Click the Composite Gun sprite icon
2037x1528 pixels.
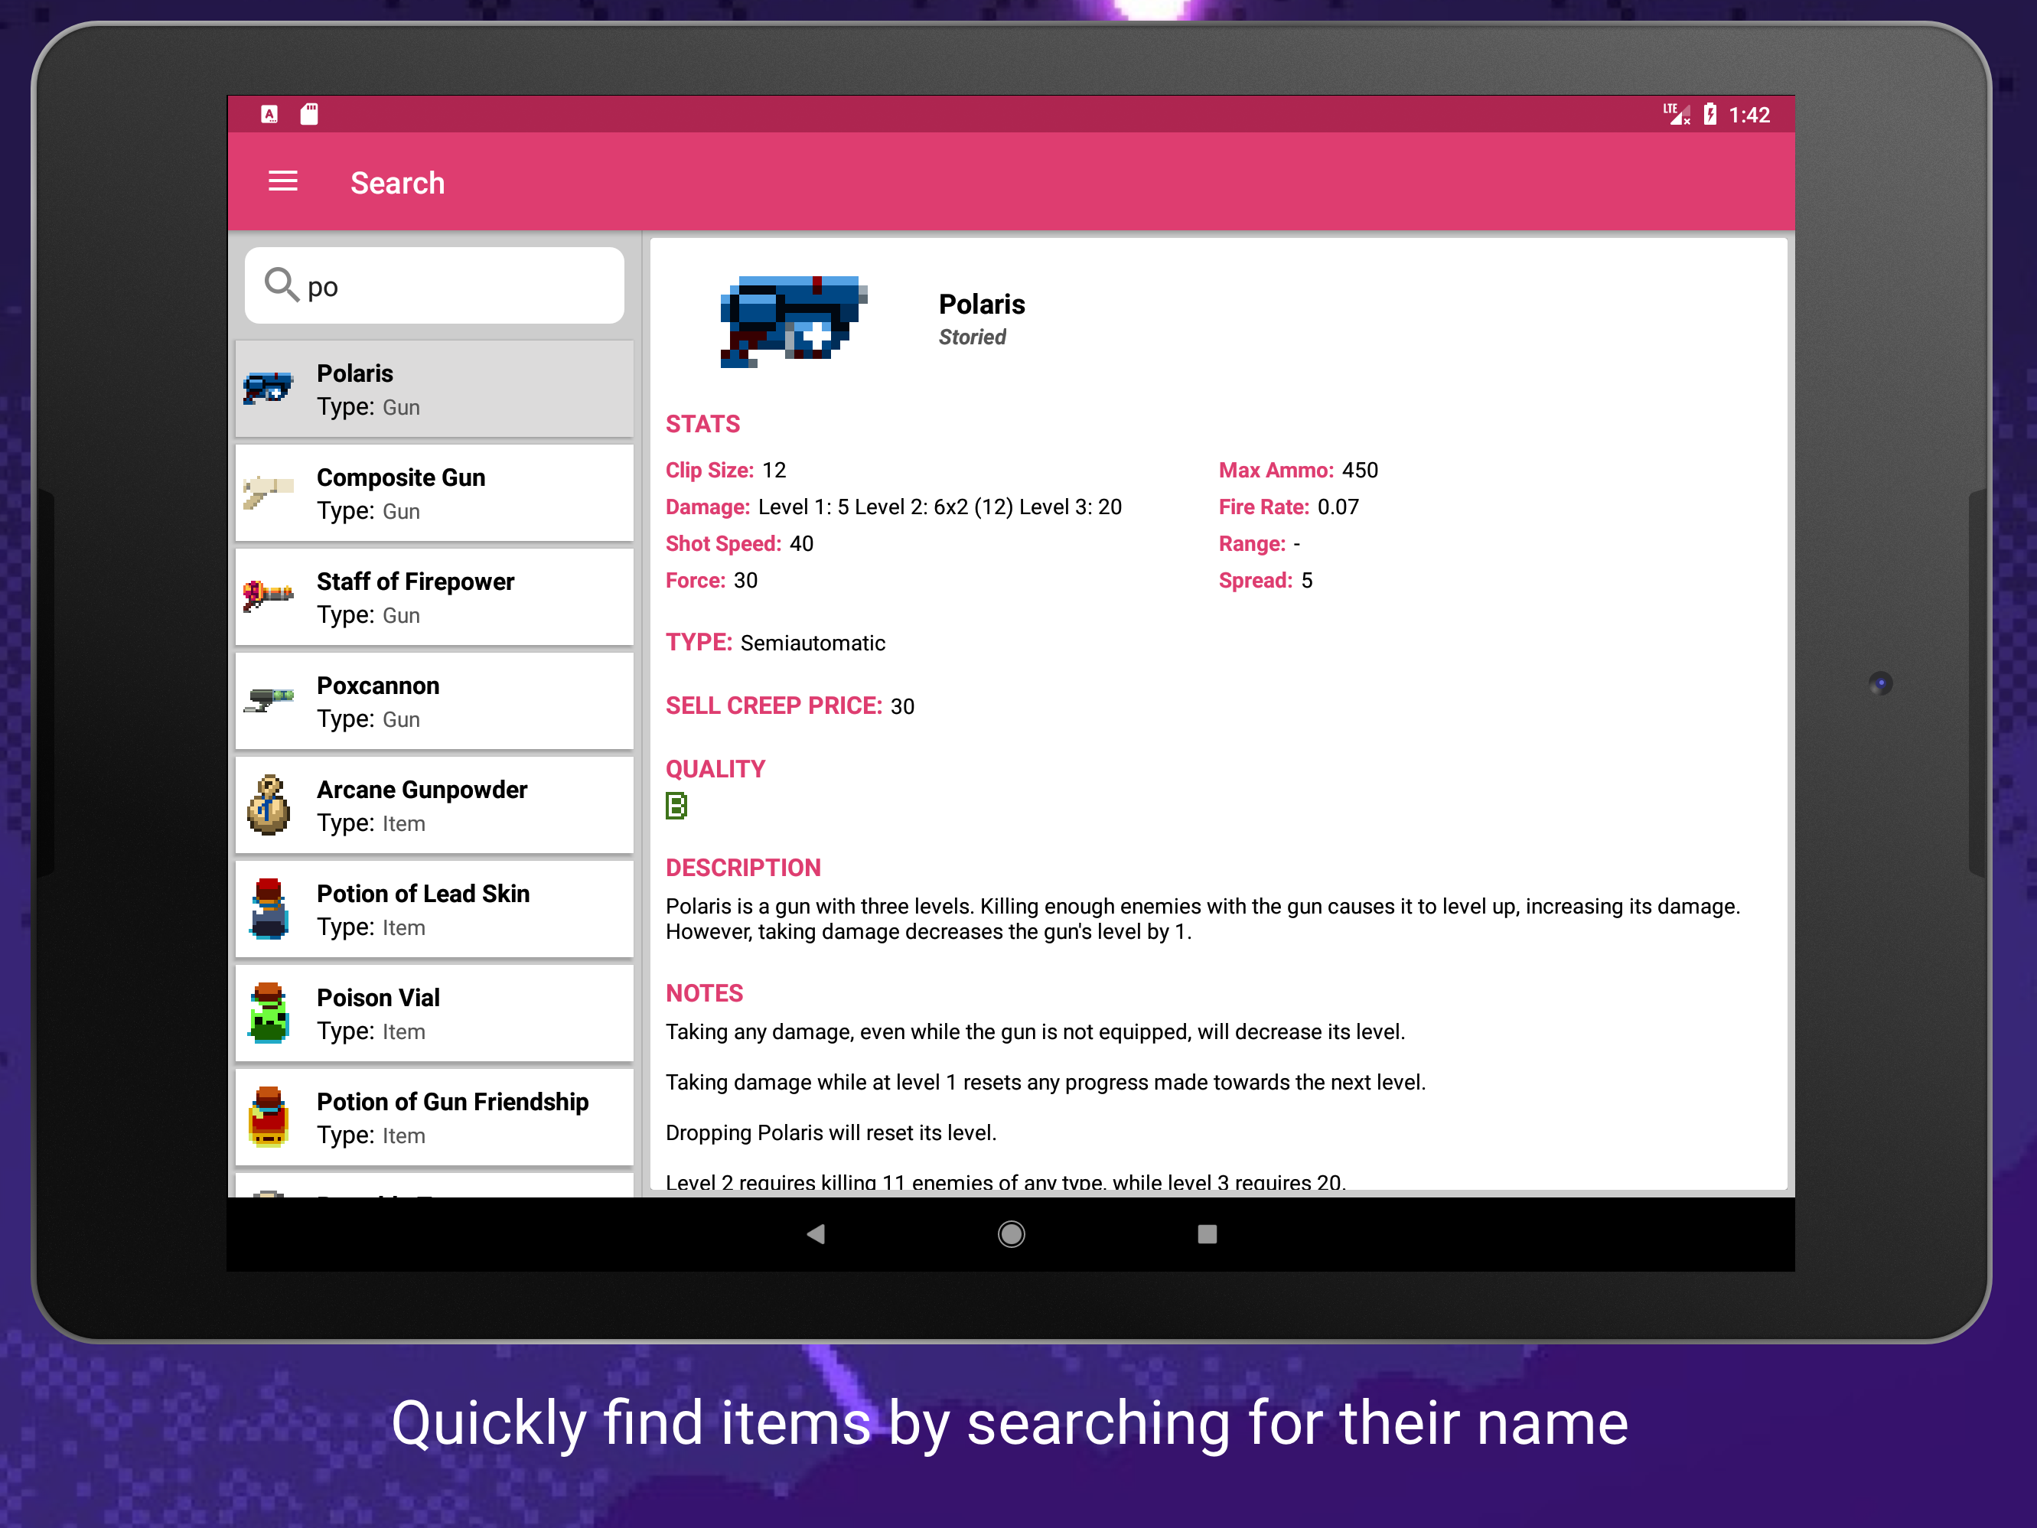(x=268, y=492)
